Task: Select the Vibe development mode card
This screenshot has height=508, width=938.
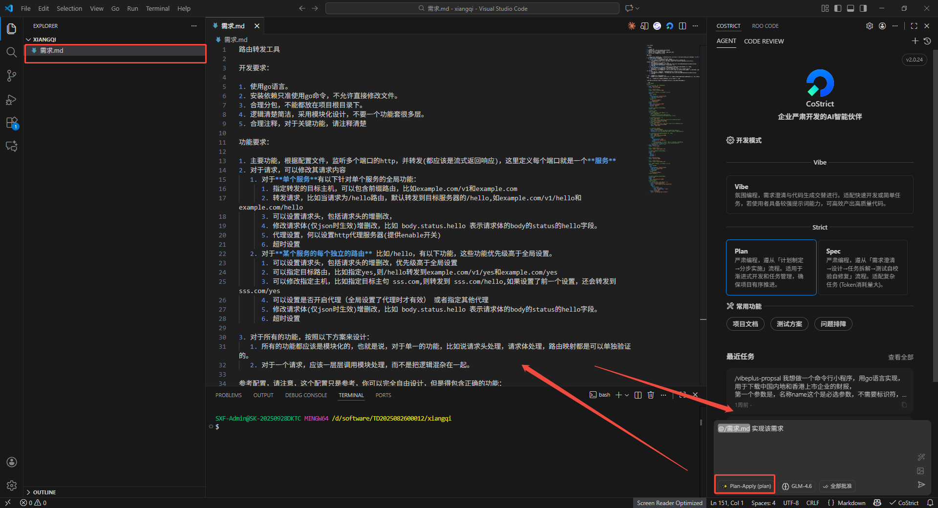Action: click(x=819, y=194)
